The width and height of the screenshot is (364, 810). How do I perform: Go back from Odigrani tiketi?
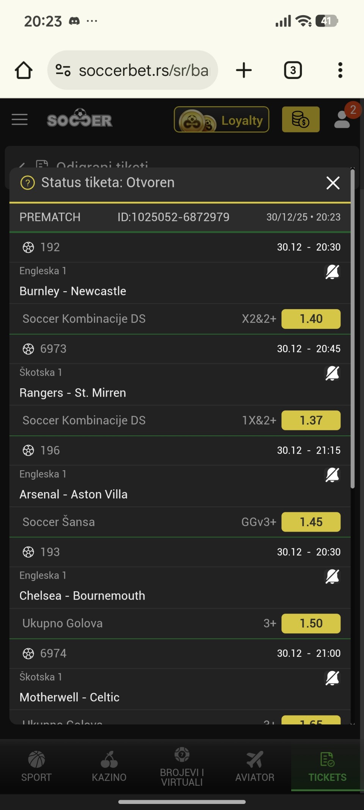pos(22,165)
